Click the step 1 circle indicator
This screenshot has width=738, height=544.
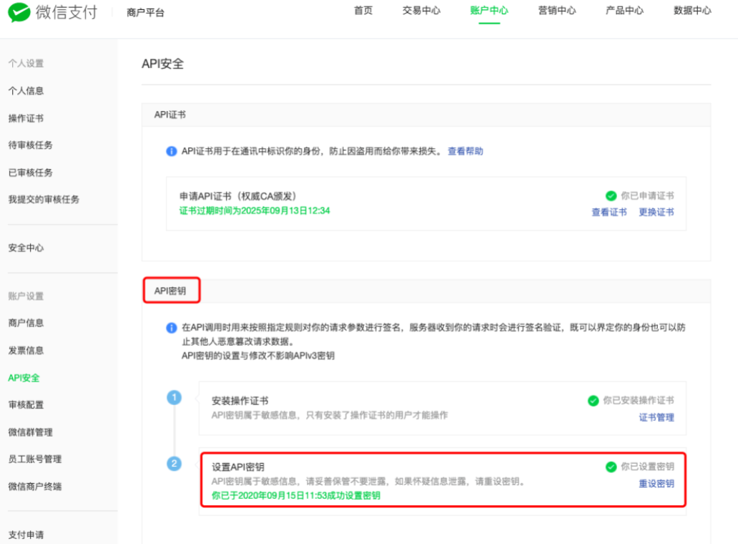[x=174, y=397]
